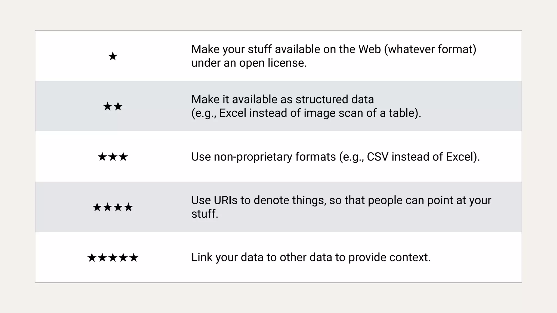Click the five-star rating icon

(113, 258)
